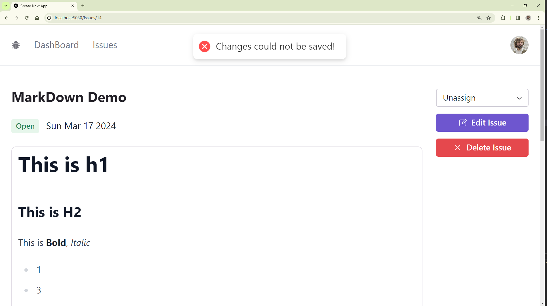Click the browser extensions icon
Viewport: 547px width, 306px height.
click(503, 18)
